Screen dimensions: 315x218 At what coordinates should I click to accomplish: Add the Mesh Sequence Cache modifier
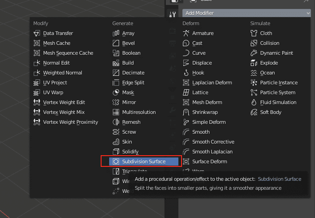point(63,53)
